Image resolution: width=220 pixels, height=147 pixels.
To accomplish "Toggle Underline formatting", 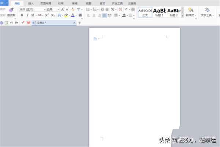I will [x=33, y=15].
